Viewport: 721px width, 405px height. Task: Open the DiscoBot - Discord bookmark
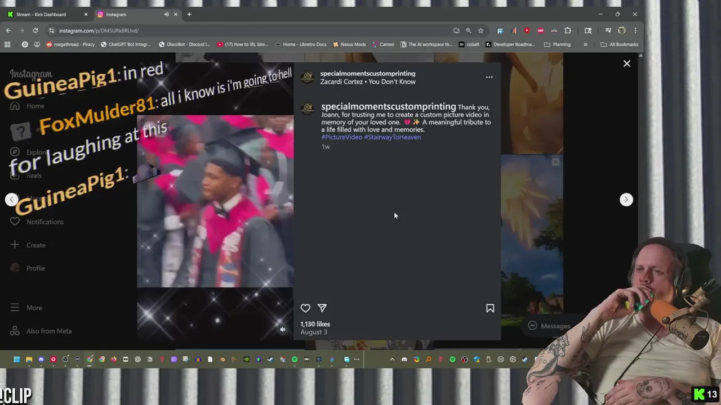184,44
